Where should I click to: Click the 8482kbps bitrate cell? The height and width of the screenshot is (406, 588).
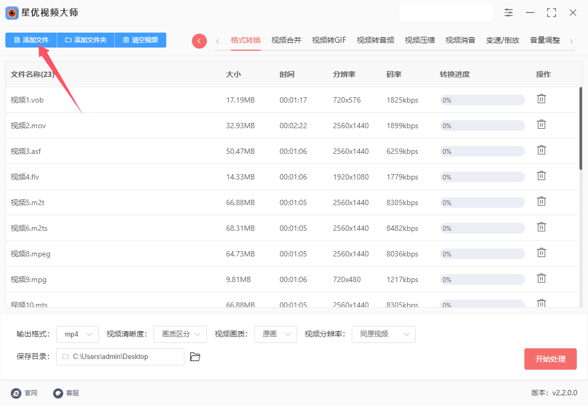pyautogui.click(x=402, y=228)
